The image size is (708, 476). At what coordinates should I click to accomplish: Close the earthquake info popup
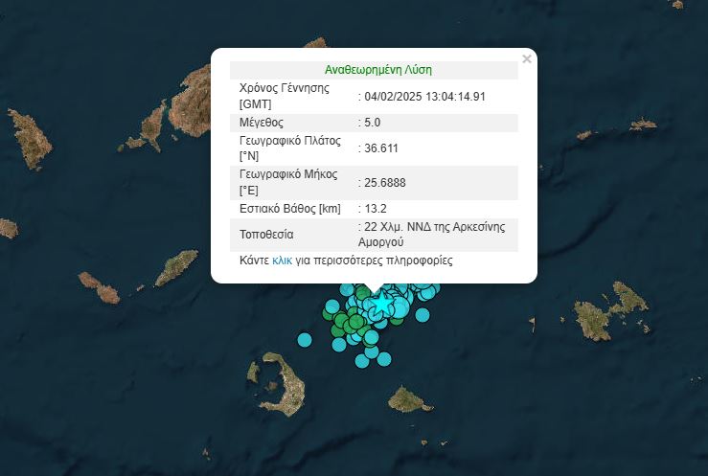[526, 59]
